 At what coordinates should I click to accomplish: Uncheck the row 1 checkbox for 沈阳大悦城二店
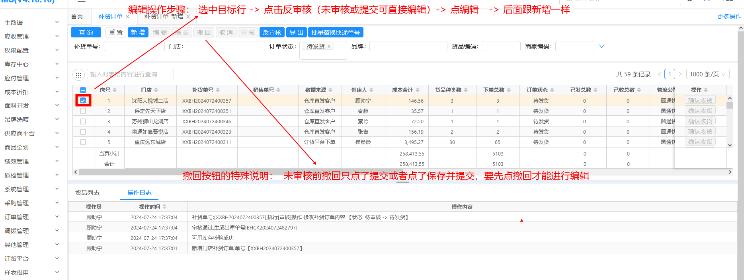click(83, 101)
